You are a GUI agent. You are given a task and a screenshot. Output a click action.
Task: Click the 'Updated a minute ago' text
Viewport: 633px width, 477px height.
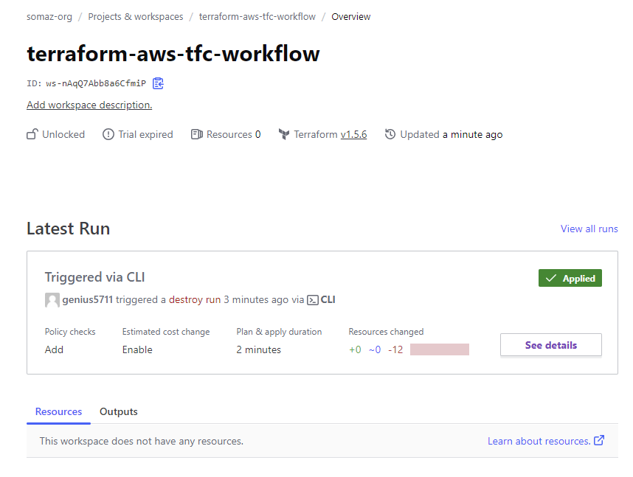(x=452, y=134)
